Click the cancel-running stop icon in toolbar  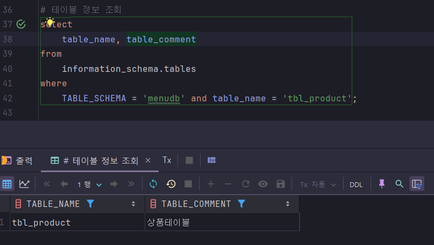coord(188,184)
